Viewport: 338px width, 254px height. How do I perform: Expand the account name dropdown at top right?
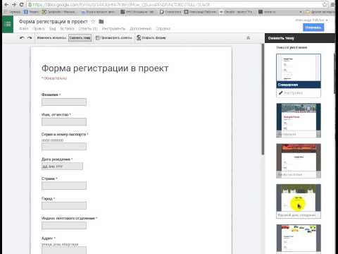[311, 20]
